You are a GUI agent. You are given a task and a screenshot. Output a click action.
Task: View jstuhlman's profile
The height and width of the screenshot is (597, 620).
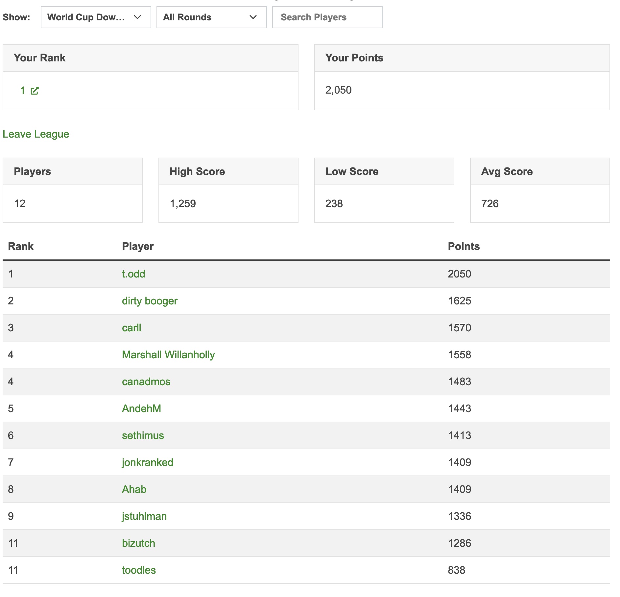click(x=144, y=516)
